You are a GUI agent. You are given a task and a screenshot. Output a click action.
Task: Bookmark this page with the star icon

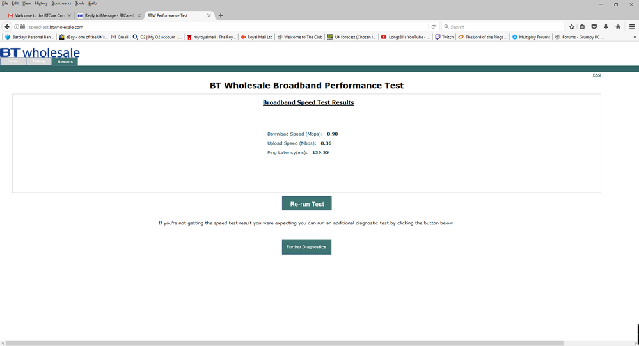click(x=571, y=27)
